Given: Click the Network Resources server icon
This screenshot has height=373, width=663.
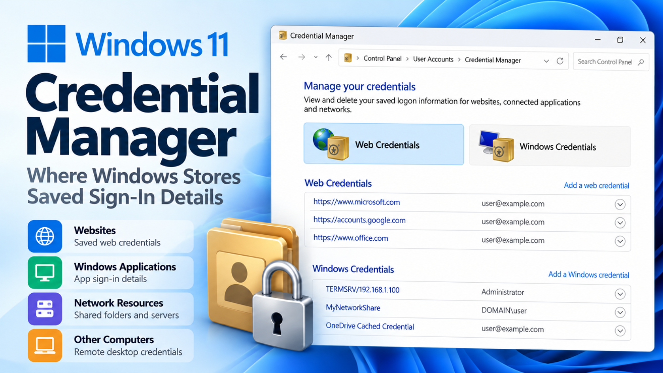Looking at the screenshot, I should pyautogui.click(x=45, y=309).
